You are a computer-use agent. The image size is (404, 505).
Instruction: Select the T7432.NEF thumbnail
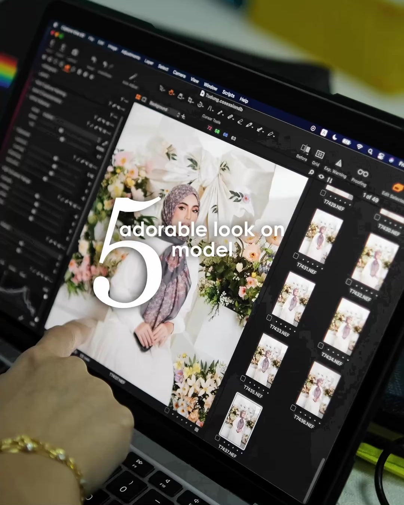point(376,261)
